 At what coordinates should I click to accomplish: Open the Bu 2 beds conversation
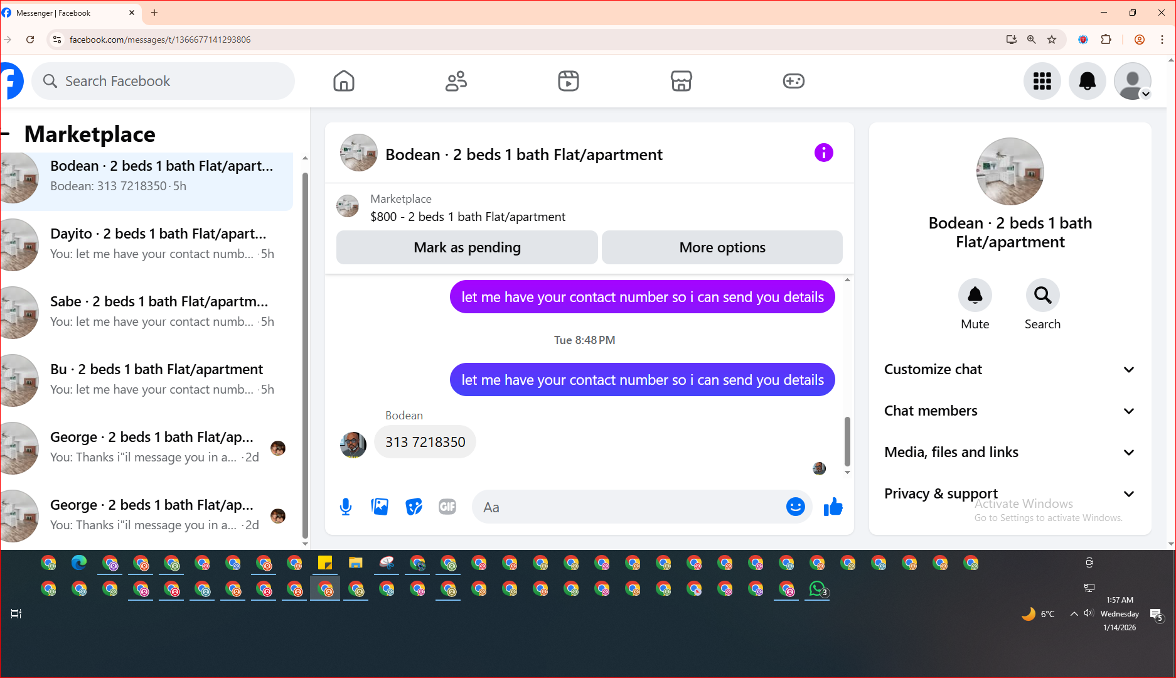pos(147,379)
